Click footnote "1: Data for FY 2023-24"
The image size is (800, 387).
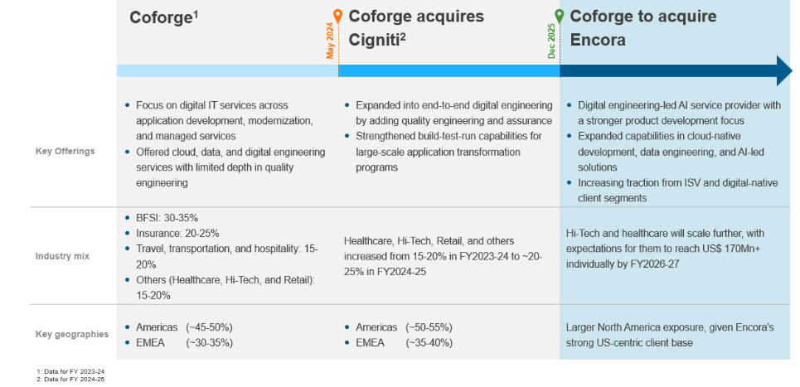(71, 370)
